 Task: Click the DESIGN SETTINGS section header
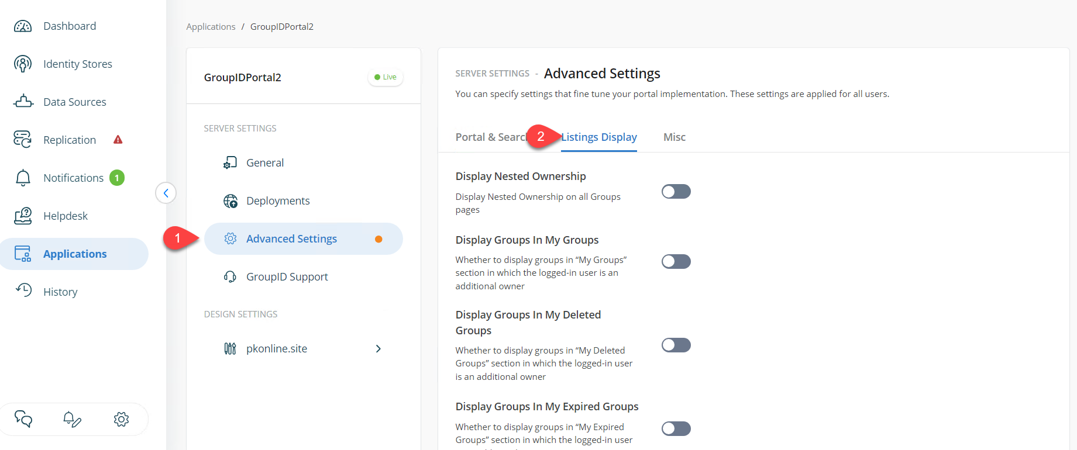click(x=240, y=314)
